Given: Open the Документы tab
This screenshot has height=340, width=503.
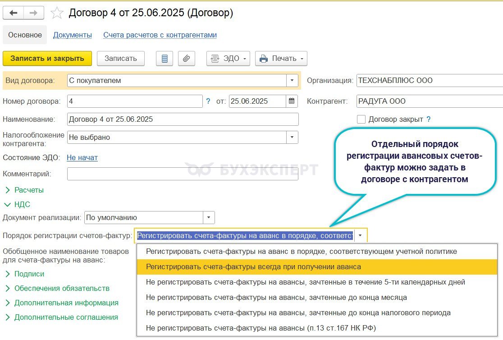Looking at the screenshot, I should click(73, 35).
